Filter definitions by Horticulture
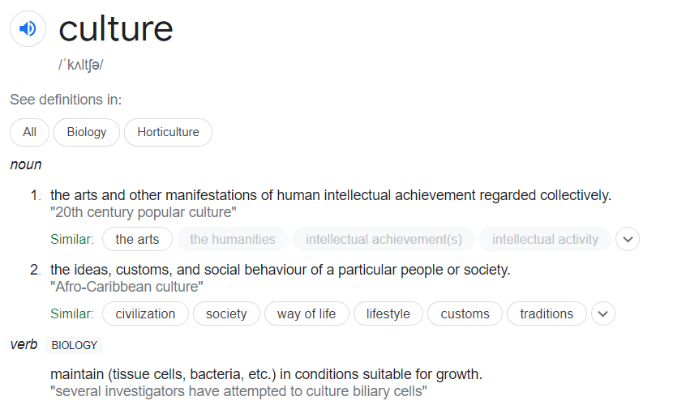The image size is (686, 405). (168, 132)
